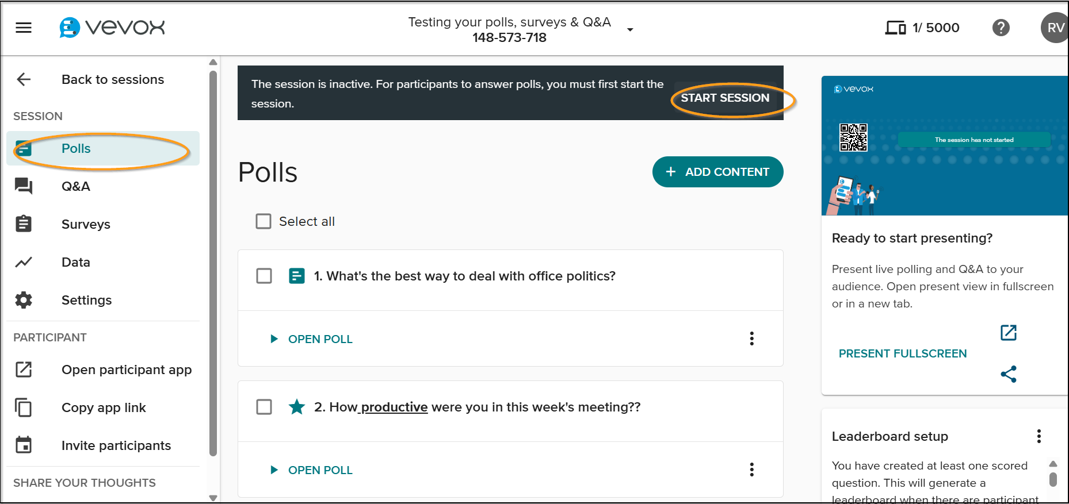Click the help question mark icon
Image resolution: width=1069 pixels, height=504 pixels.
(1001, 28)
